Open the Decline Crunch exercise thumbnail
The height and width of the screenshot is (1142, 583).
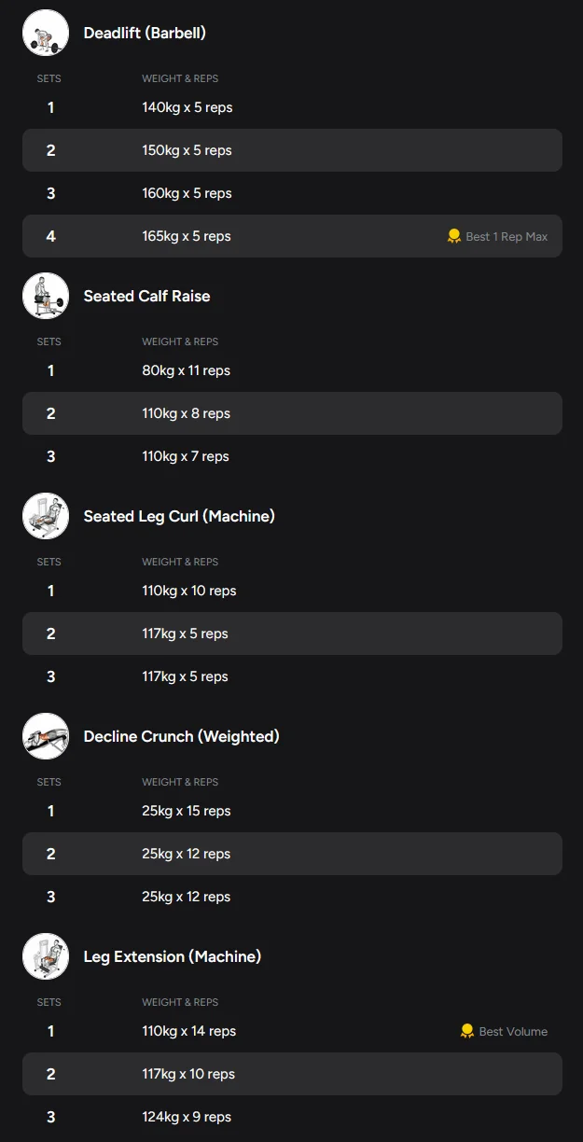coord(46,736)
